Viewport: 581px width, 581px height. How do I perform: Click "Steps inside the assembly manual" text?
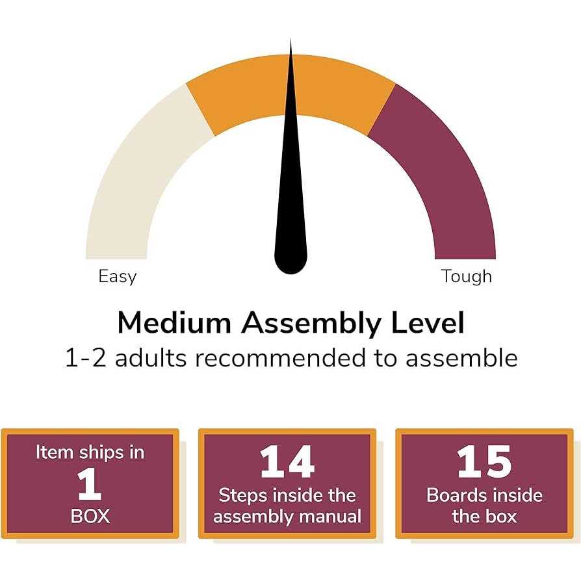(287, 506)
